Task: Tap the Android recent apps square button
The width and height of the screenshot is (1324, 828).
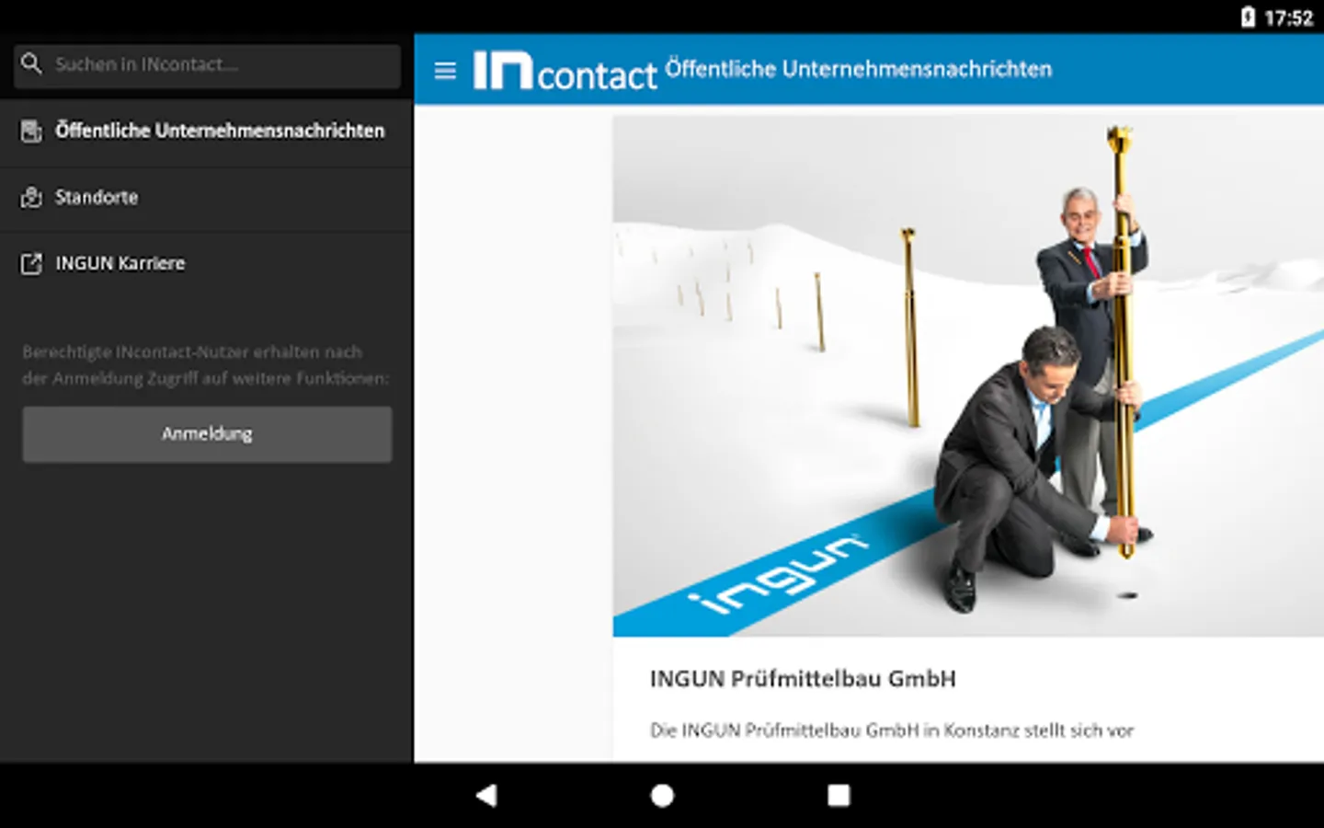Action: [x=839, y=796]
